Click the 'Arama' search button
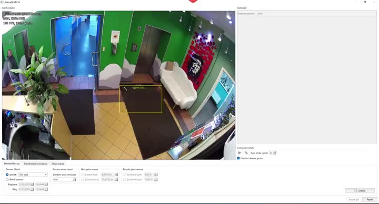Image resolution: width=379 pixels, height=204 pixels. pos(360,191)
